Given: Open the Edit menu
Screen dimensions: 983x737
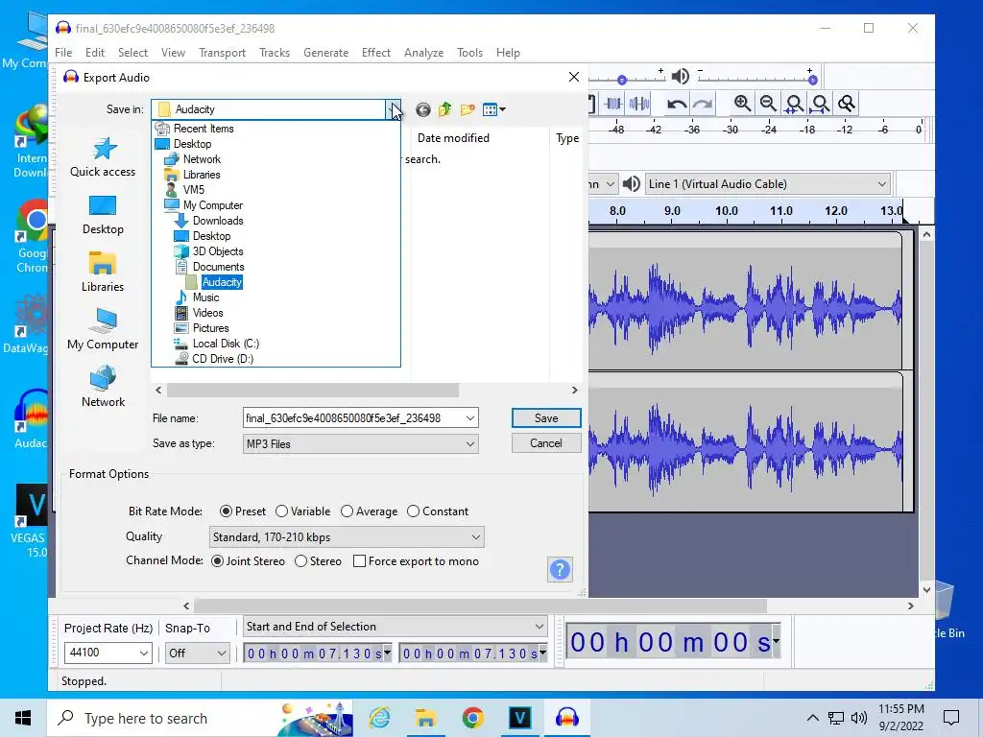Looking at the screenshot, I should [95, 53].
